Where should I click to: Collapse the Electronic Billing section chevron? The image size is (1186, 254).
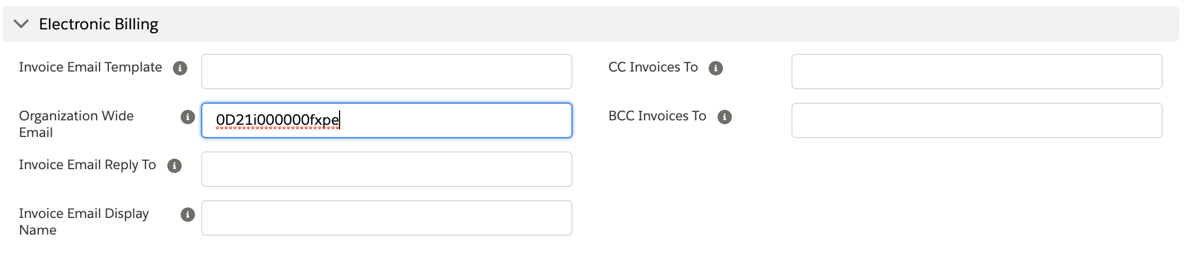(21, 24)
